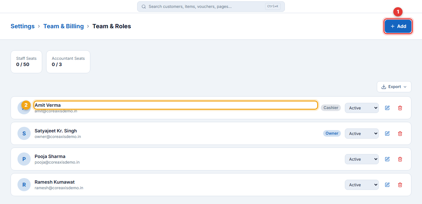Focus the search customers, items, vouchers field

(x=211, y=7)
